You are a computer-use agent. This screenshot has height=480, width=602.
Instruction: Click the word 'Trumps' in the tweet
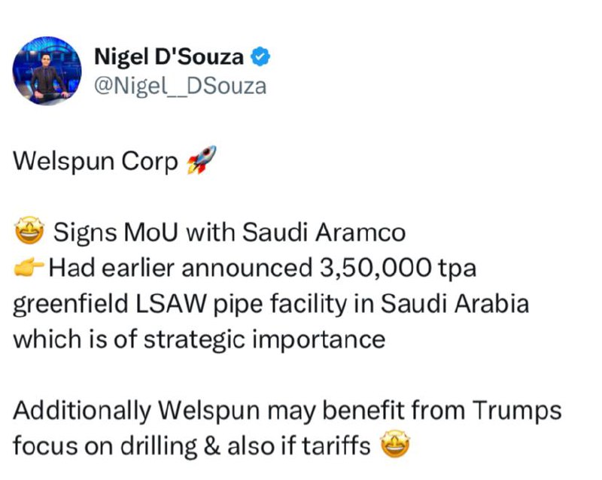click(517, 412)
